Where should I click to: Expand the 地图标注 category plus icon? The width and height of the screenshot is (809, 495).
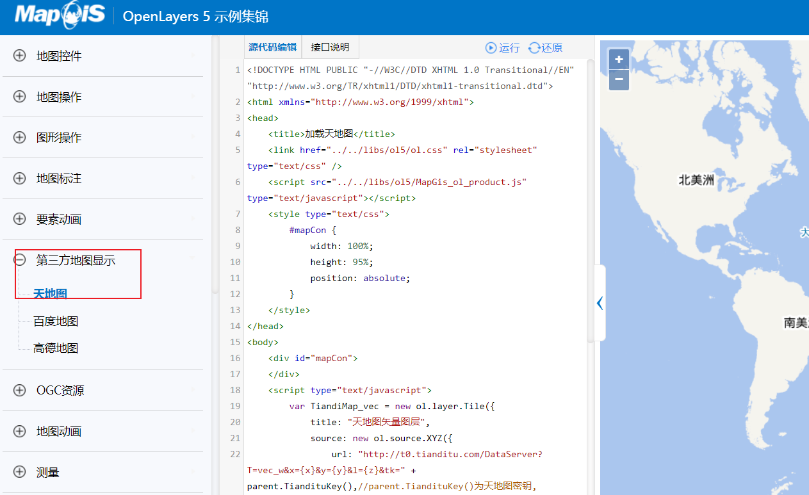[x=20, y=178]
